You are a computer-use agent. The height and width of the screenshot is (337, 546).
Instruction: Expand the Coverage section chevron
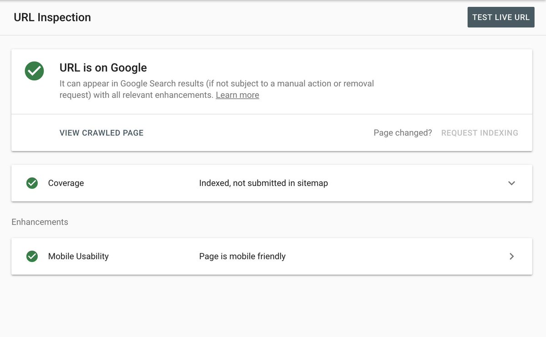coord(512,183)
